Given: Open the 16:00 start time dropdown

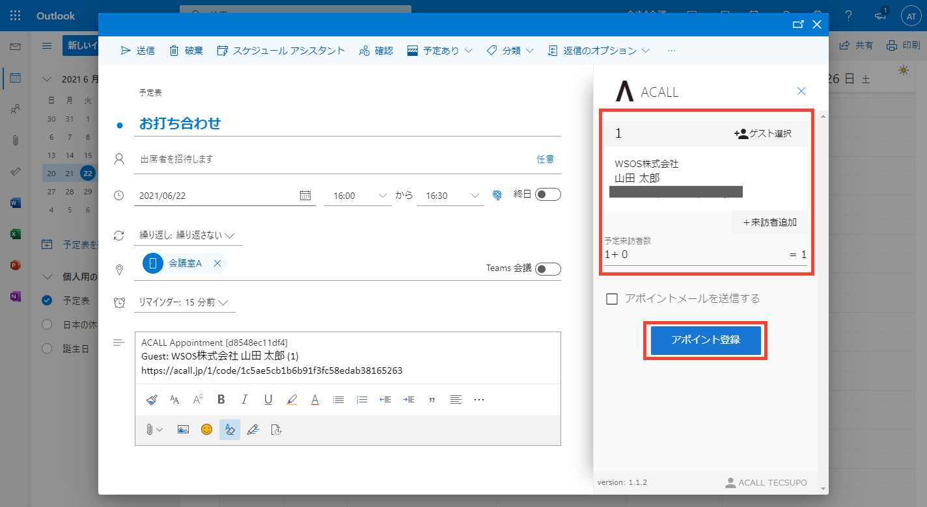Looking at the screenshot, I should (358, 195).
